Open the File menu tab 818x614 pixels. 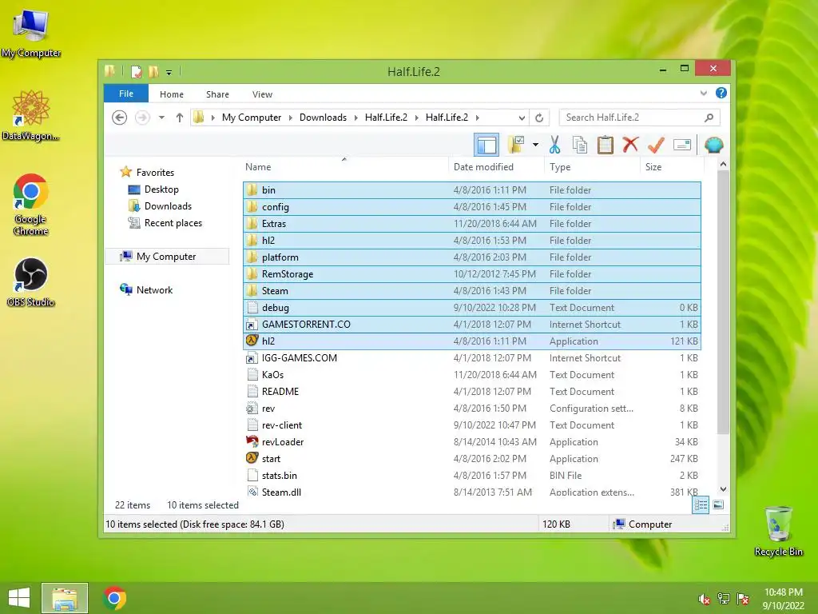[x=126, y=94]
